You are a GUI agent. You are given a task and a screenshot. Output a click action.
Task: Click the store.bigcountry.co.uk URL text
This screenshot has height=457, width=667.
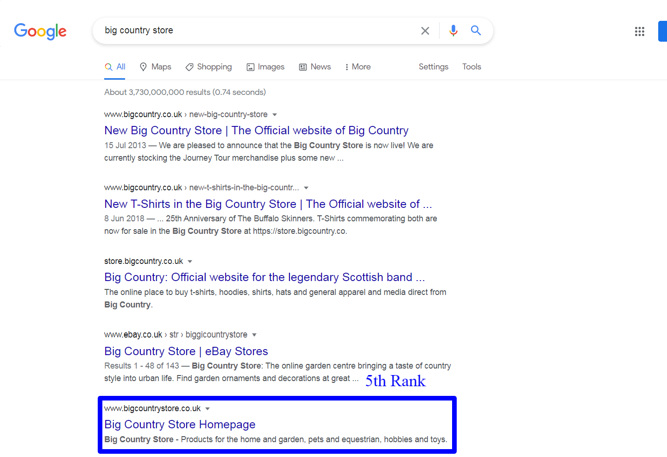point(144,261)
